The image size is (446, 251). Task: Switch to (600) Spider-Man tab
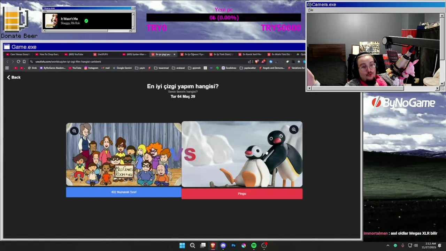(x=134, y=54)
